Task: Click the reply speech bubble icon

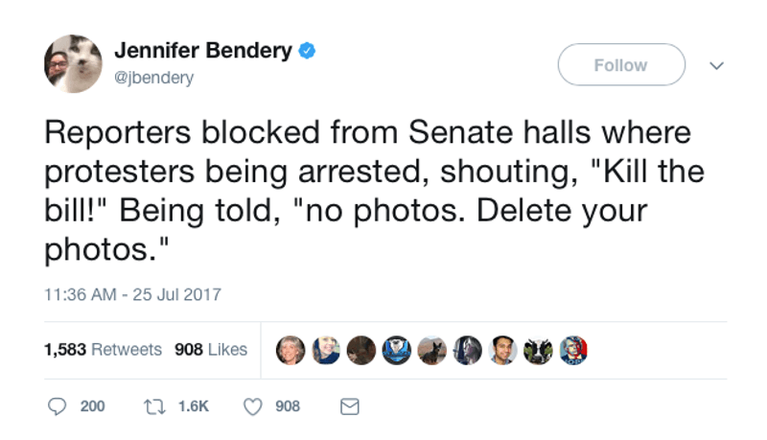Action: 57,406
